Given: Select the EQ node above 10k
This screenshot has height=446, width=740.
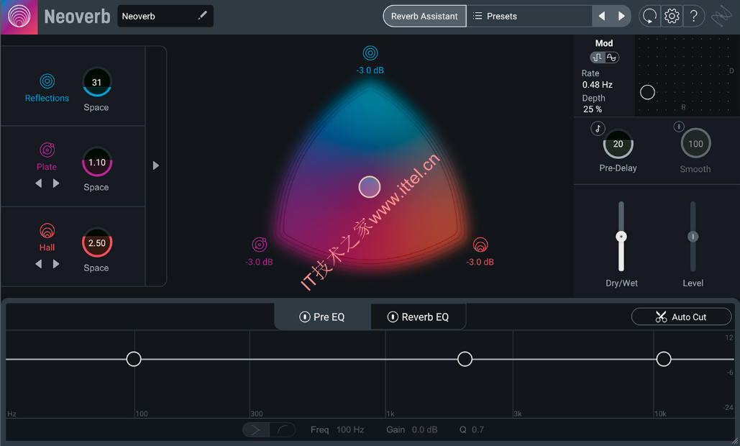Looking at the screenshot, I should pyautogui.click(x=664, y=359).
